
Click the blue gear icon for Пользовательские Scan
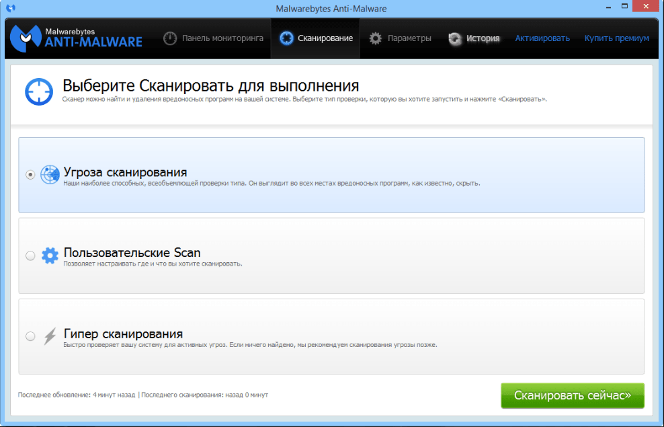50,256
